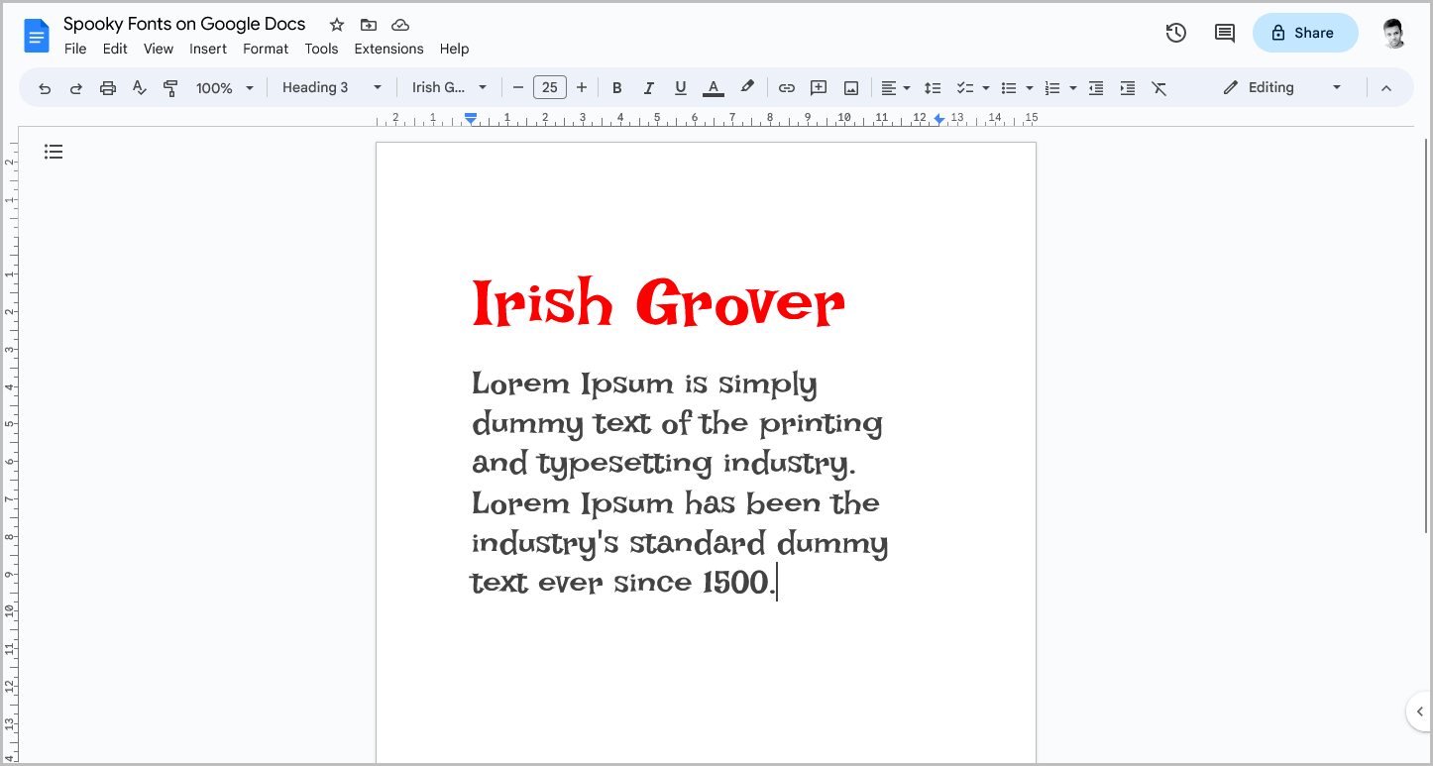This screenshot has height=766, width=1433.
Task: Open the Format menu
Action: [265, 49]
